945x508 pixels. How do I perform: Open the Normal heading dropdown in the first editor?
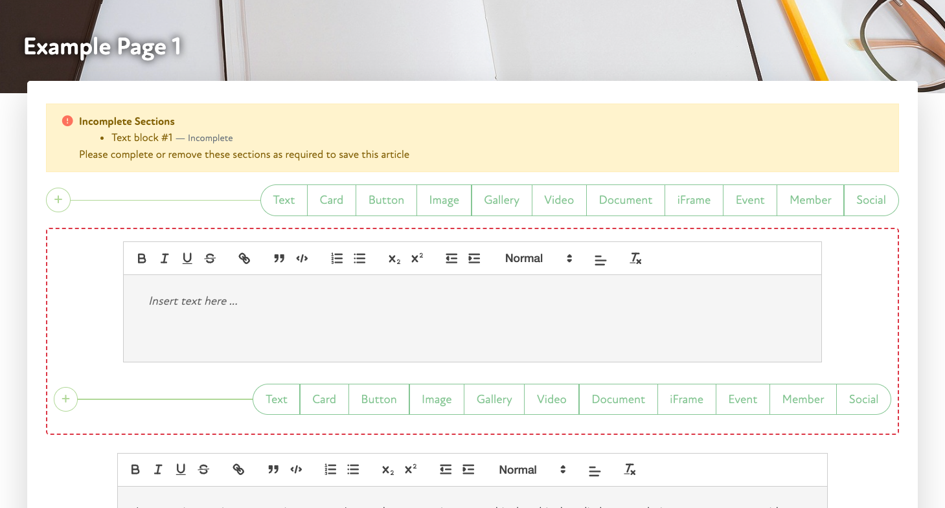pyautogui.click(x=538, y=259)
